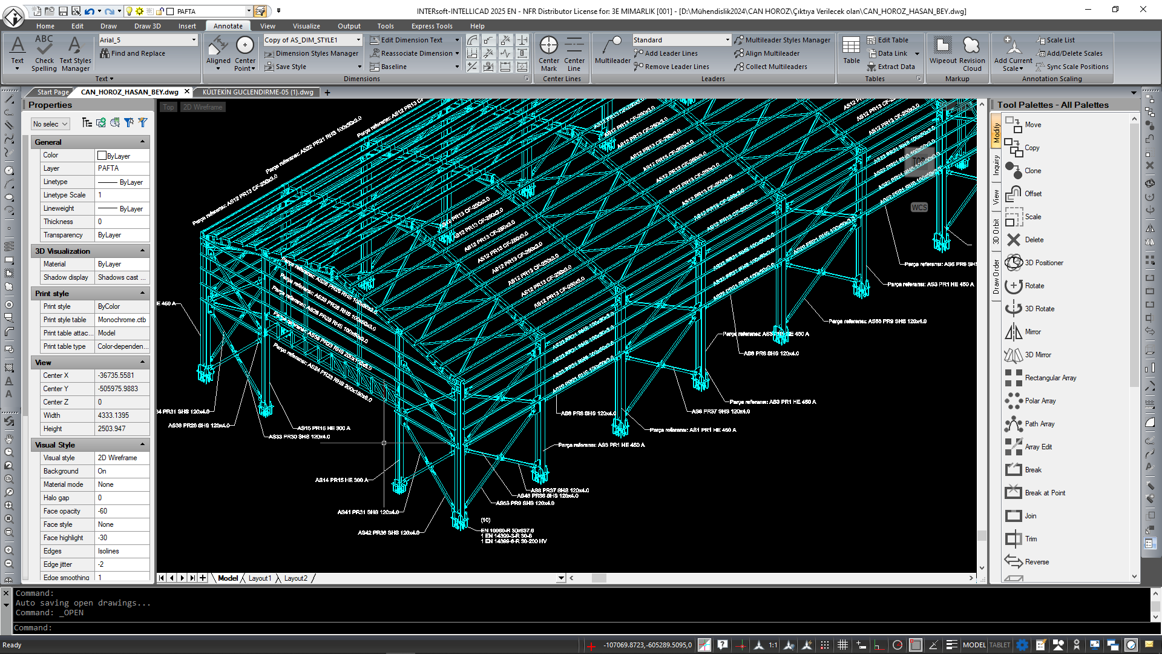Switch to KÜLTEKİN GUCLENDIRME-05 drawing tab
Viewport: 1162px width, 654px height.
(258, 92)
